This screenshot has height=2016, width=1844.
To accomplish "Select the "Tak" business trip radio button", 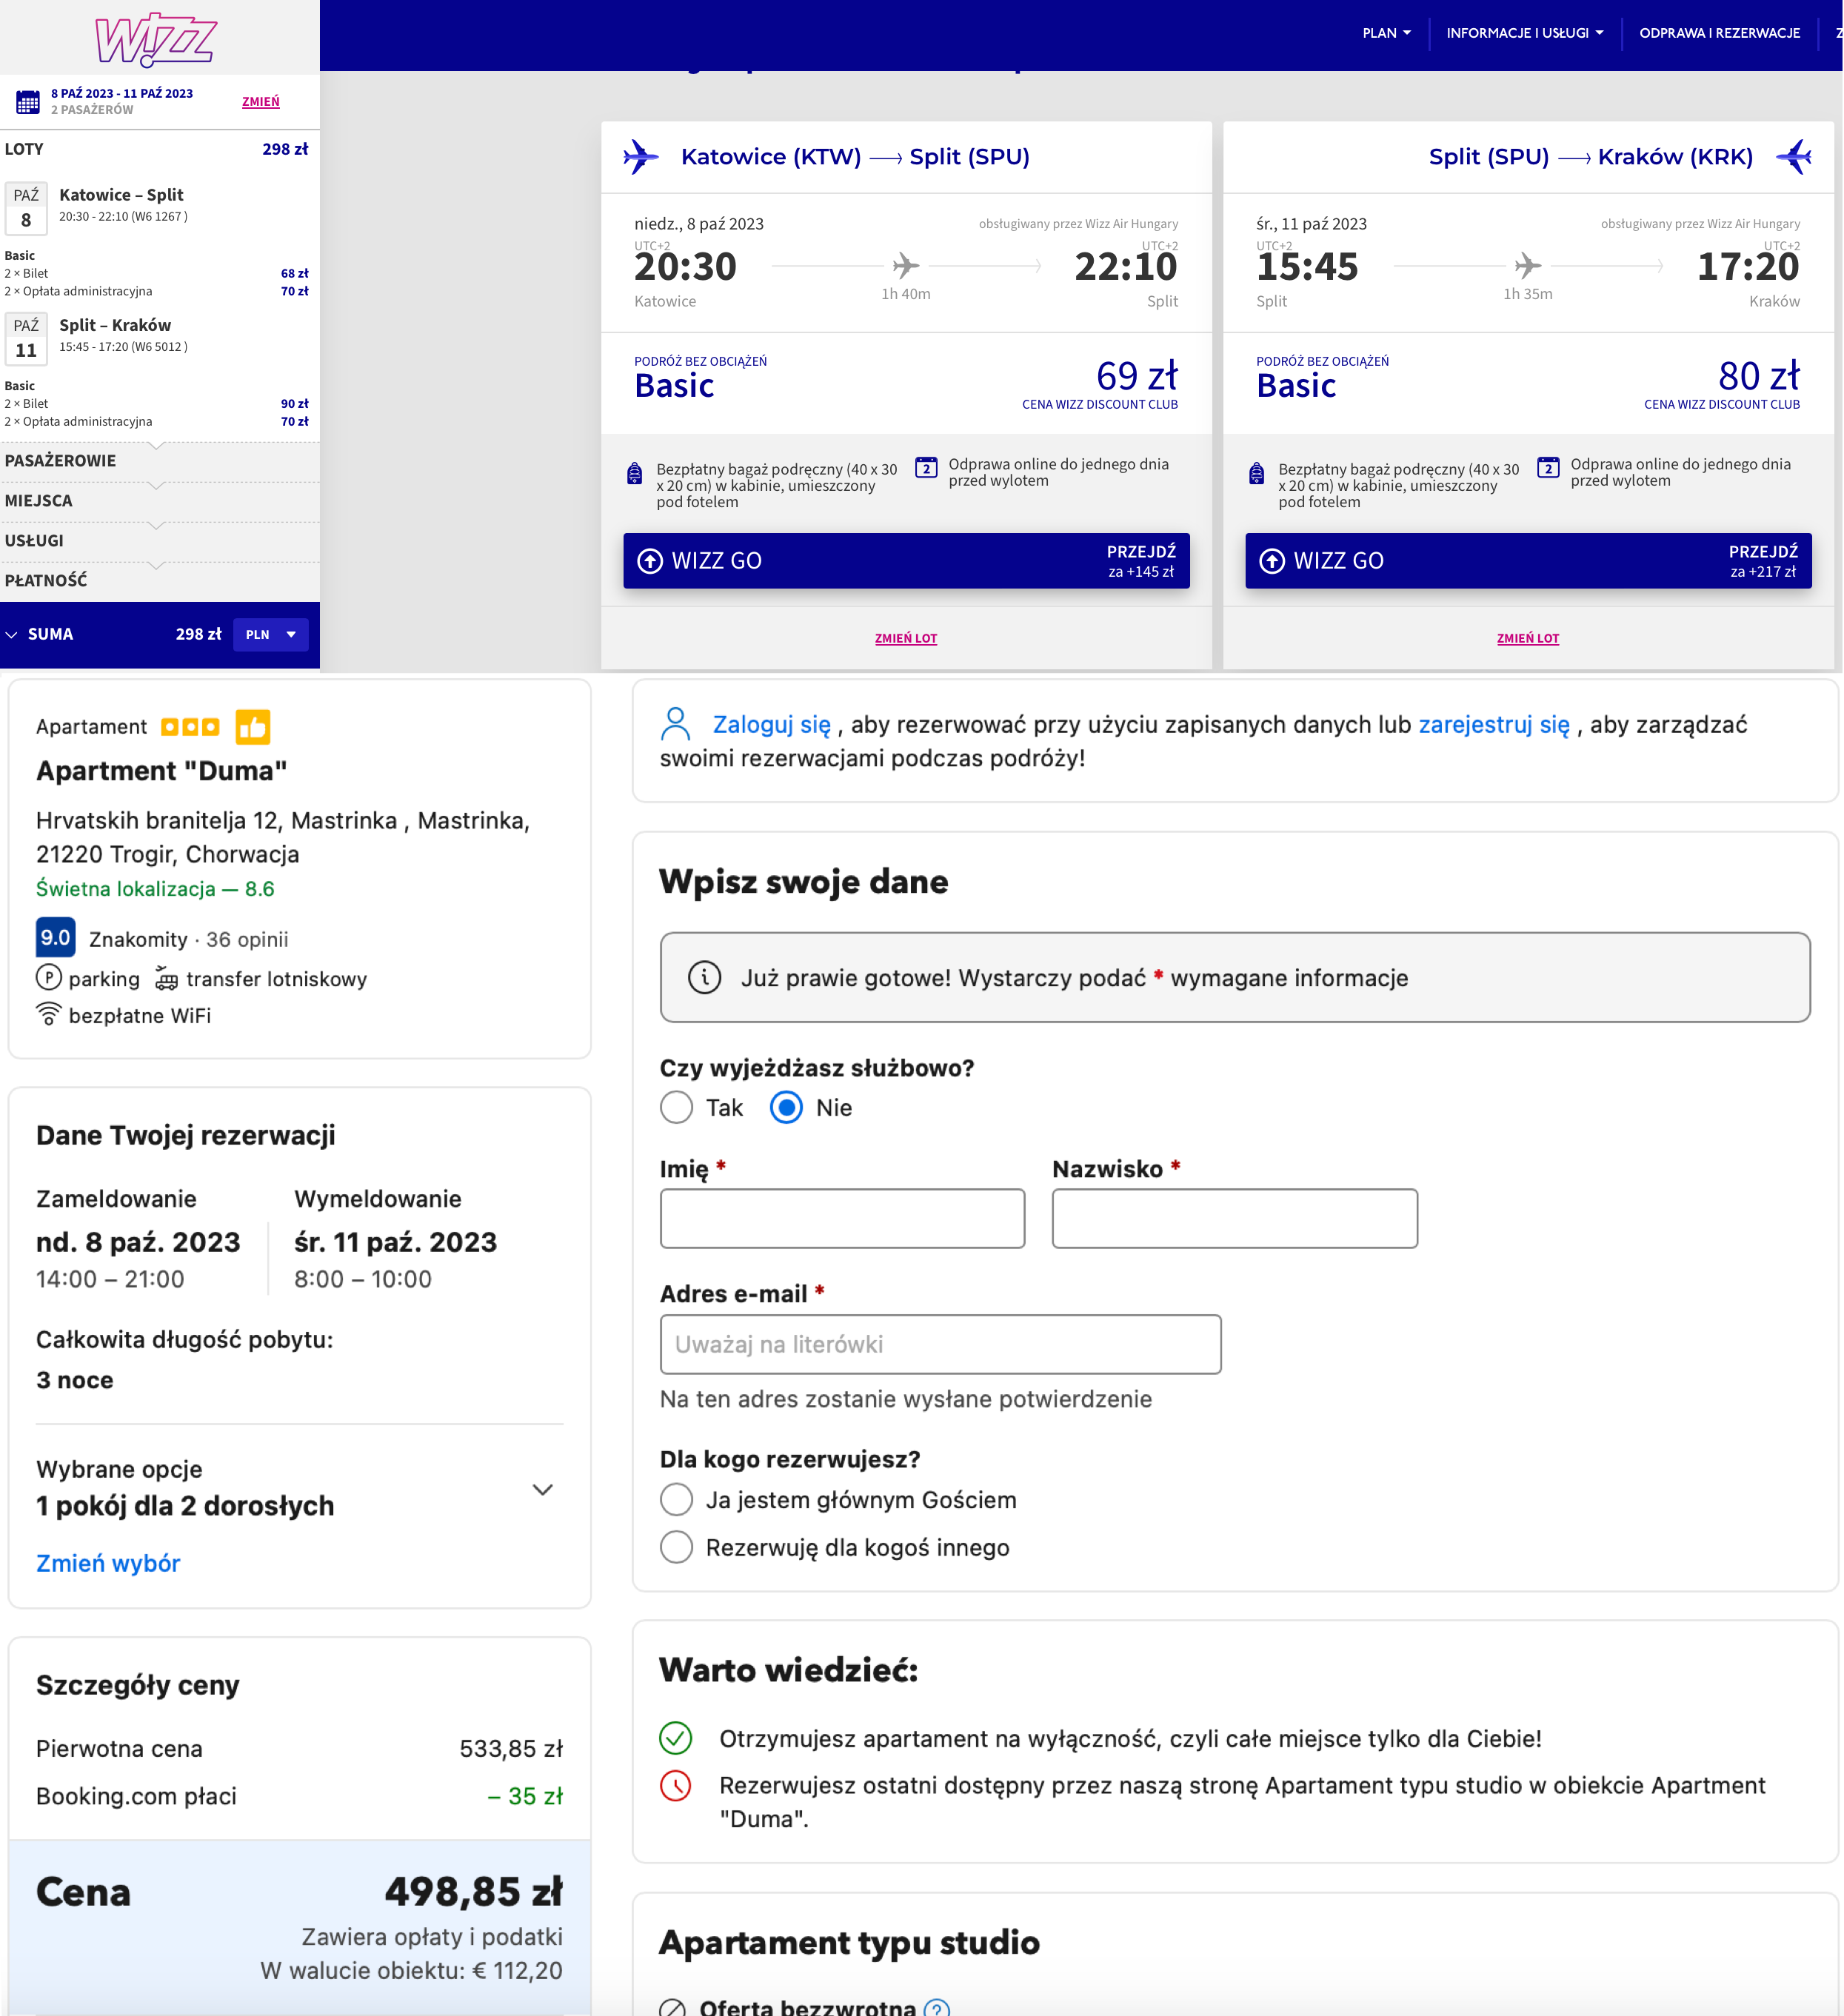I will click(676, 1107).
